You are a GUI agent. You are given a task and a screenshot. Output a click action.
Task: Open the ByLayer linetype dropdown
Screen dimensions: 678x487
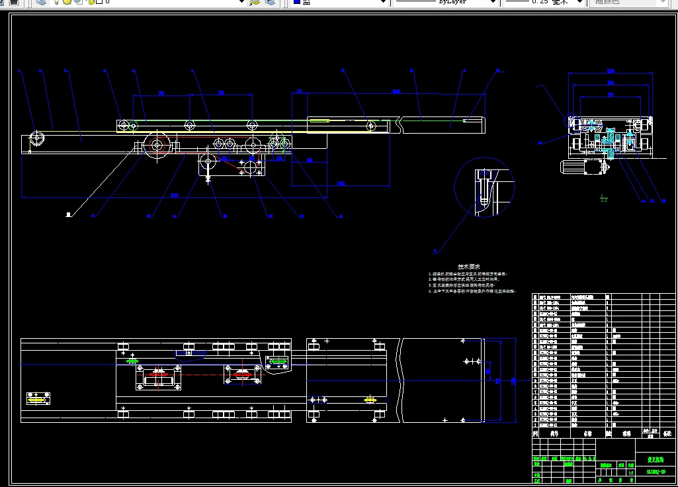point(493,2)
